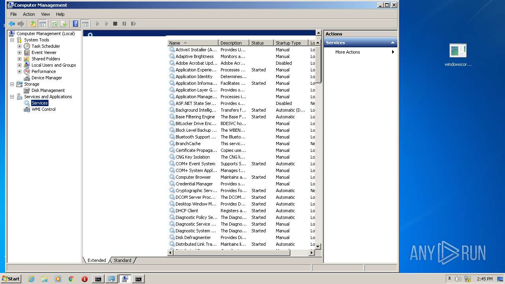Expand the Shared Folders node

(x=19, y=59)
